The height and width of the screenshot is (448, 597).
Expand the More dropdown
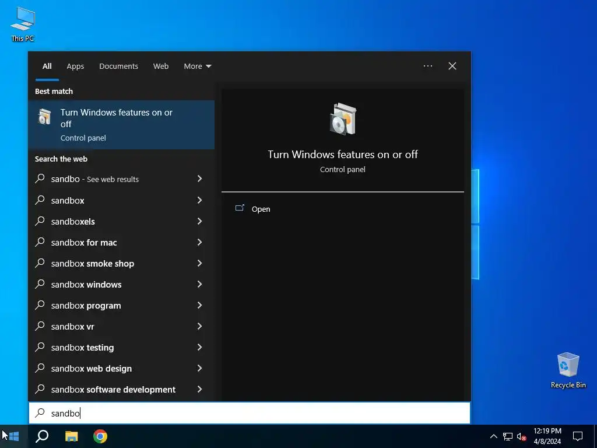[197, 66]
